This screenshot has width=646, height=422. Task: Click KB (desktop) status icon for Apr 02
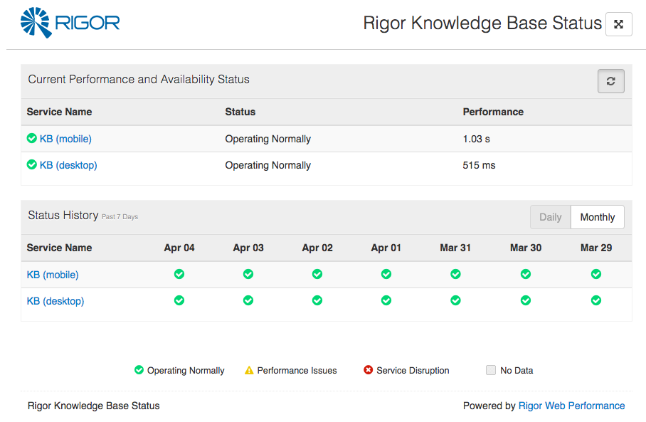coord(317,300)
